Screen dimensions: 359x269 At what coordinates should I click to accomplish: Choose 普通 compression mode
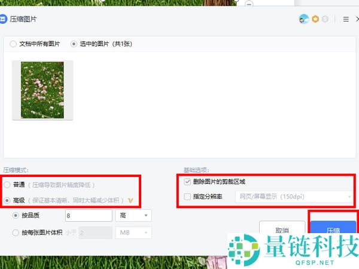click(x=7, y=185)
